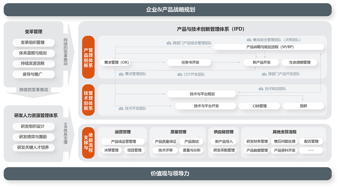This screenshot has width=340, height=189.
Task: Select 产品战略与规划流程（SP/BP）bar
Action: click(269, 47)
